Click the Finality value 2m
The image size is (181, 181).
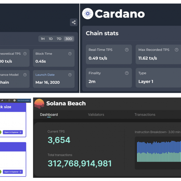click(x=92, y=82)
